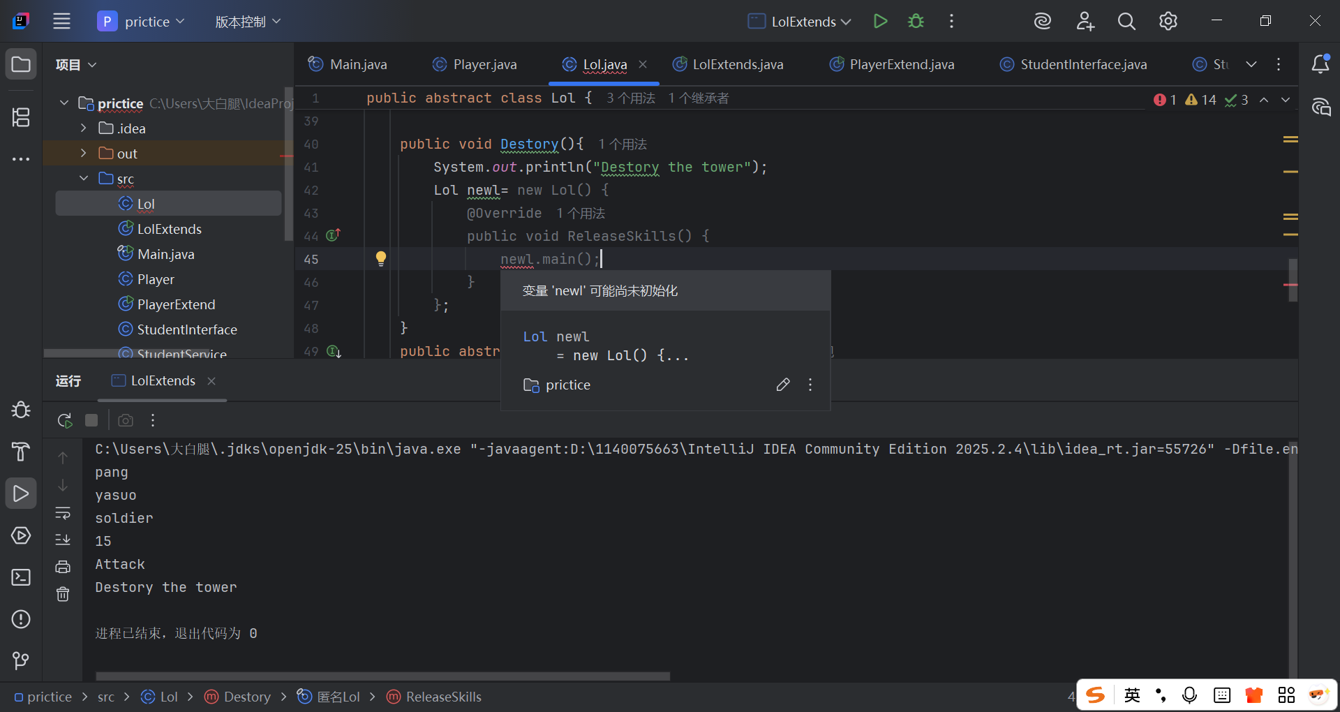Click the '1 个继承者' inheritors hint

(699, 98)
